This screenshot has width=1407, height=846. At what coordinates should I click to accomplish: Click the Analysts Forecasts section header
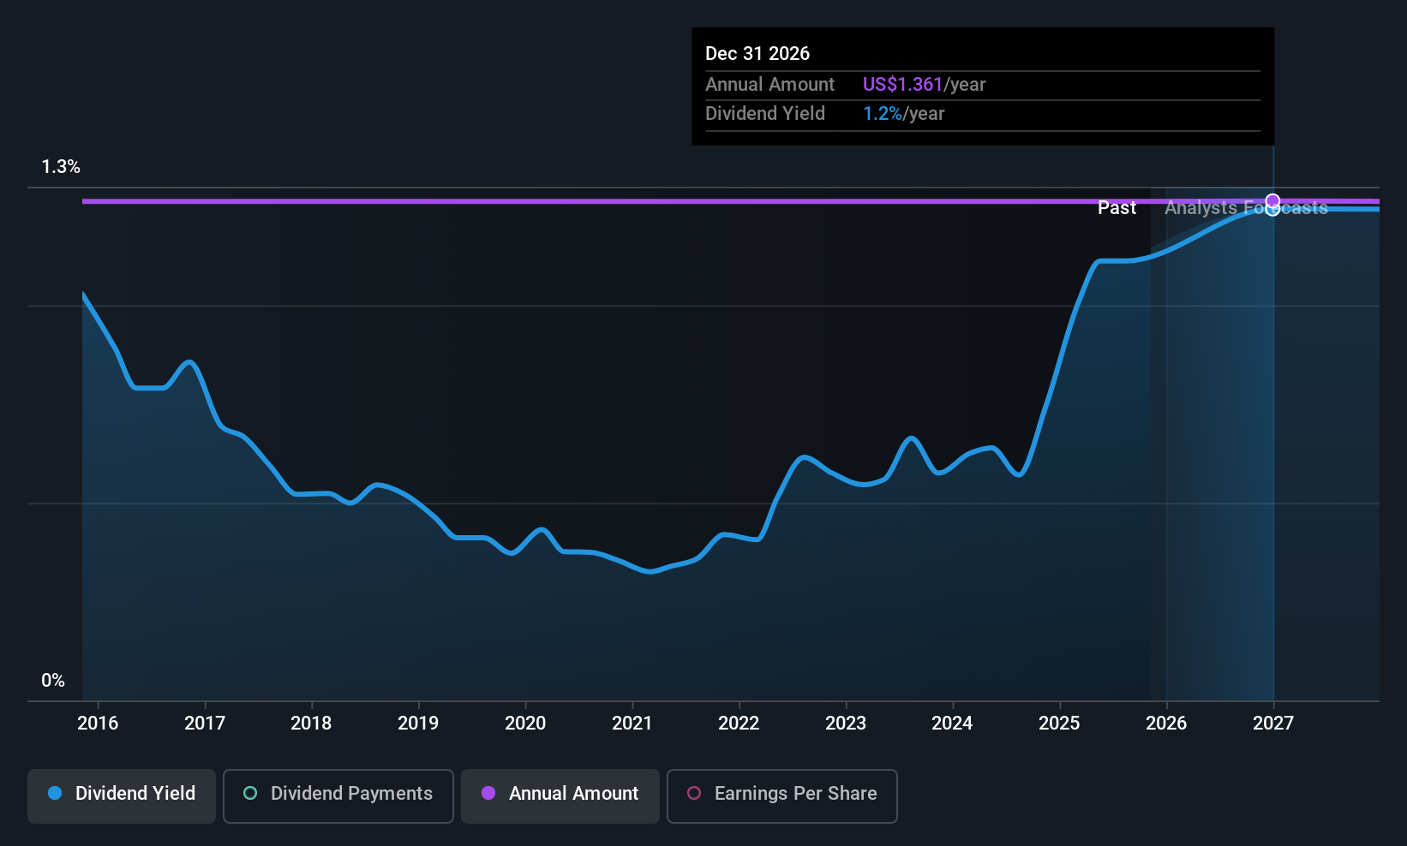[1246, 207]
